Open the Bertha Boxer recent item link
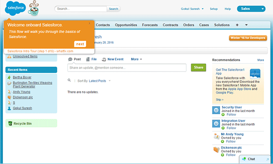 click(x=22, y=77)
